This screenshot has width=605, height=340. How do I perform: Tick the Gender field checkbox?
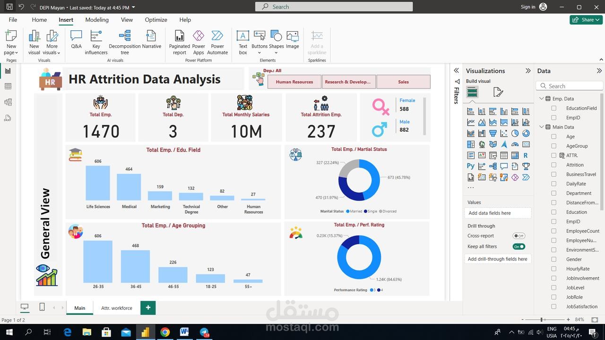tap(554, 259)
